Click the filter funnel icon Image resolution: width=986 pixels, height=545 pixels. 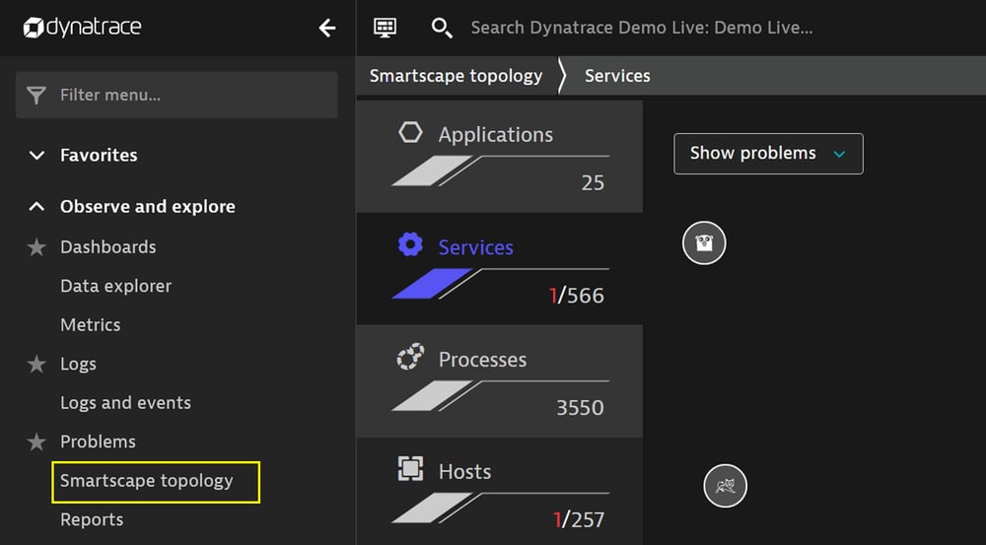point(36,95)
